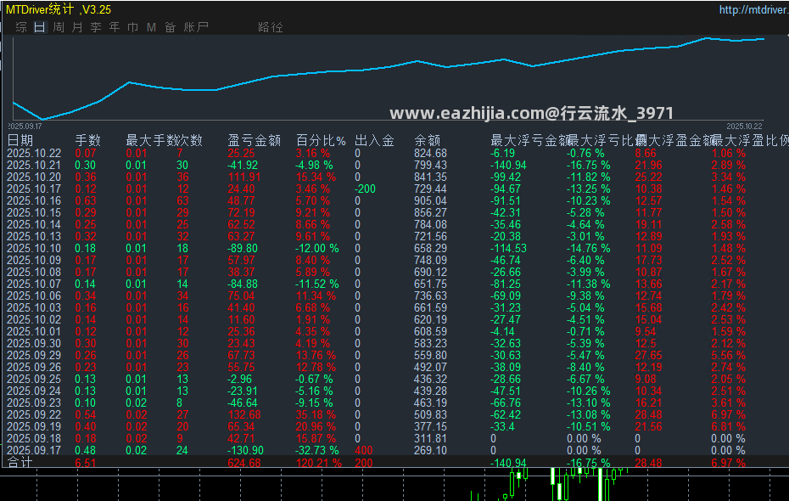Click the 出入金 column header
The width and height of the screenshot is (789, 501).
point(374,140)
